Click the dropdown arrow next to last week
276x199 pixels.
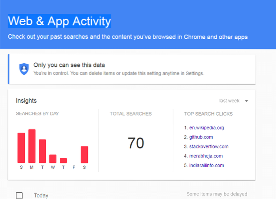point(246,101)
